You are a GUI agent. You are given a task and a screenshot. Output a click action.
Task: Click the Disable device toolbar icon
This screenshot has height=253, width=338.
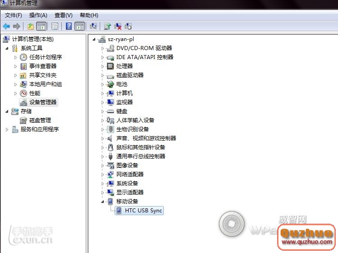tap(128, 26)
